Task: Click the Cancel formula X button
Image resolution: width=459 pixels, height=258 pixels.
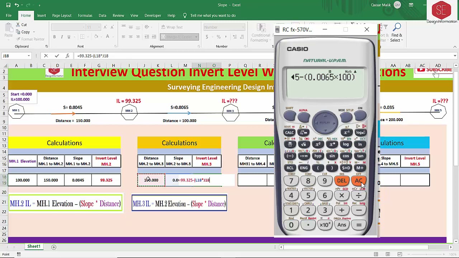Action: tap(46, 56)
